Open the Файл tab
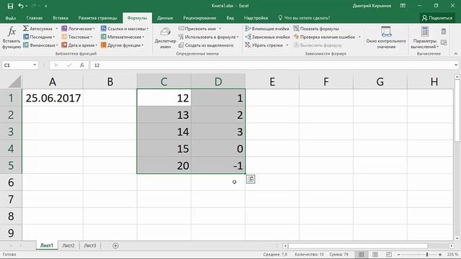 11,18
